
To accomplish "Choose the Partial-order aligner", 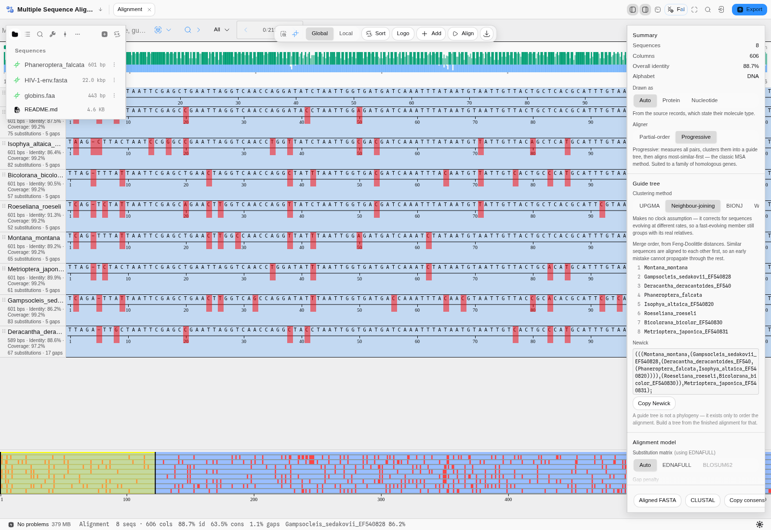I will 654,137.
